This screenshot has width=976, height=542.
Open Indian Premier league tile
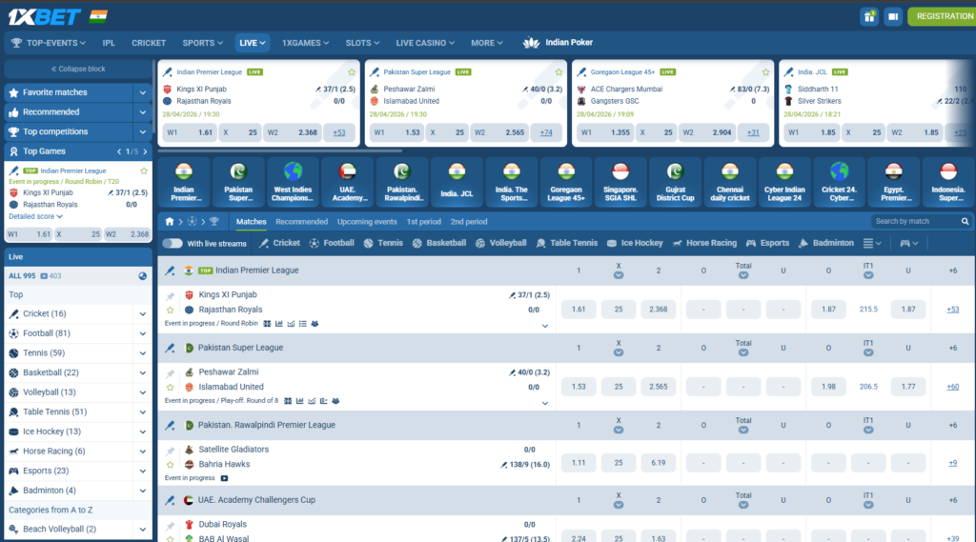pyautogui.click(x=184, y=182)
